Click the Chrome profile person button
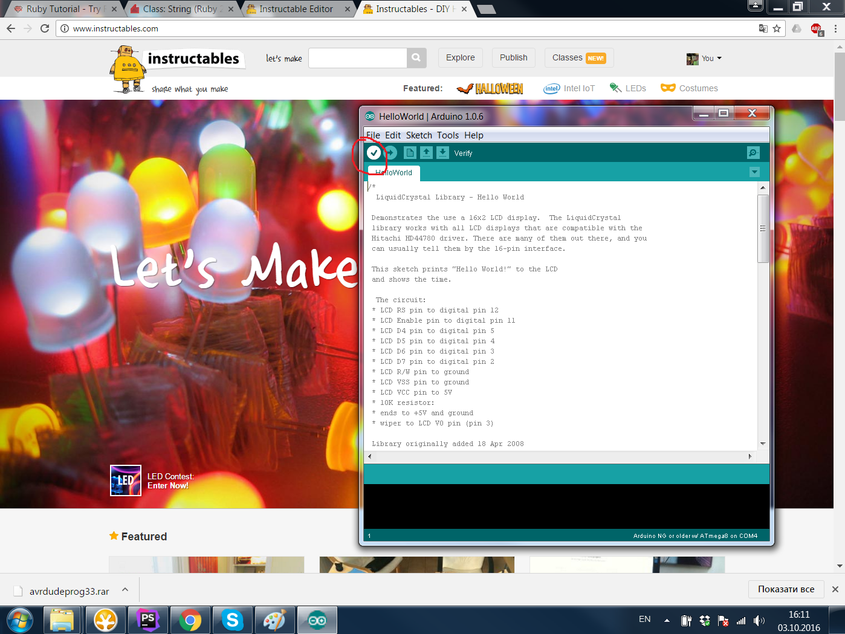This screenshot has width=845, height=634. (x=755, y=6)
